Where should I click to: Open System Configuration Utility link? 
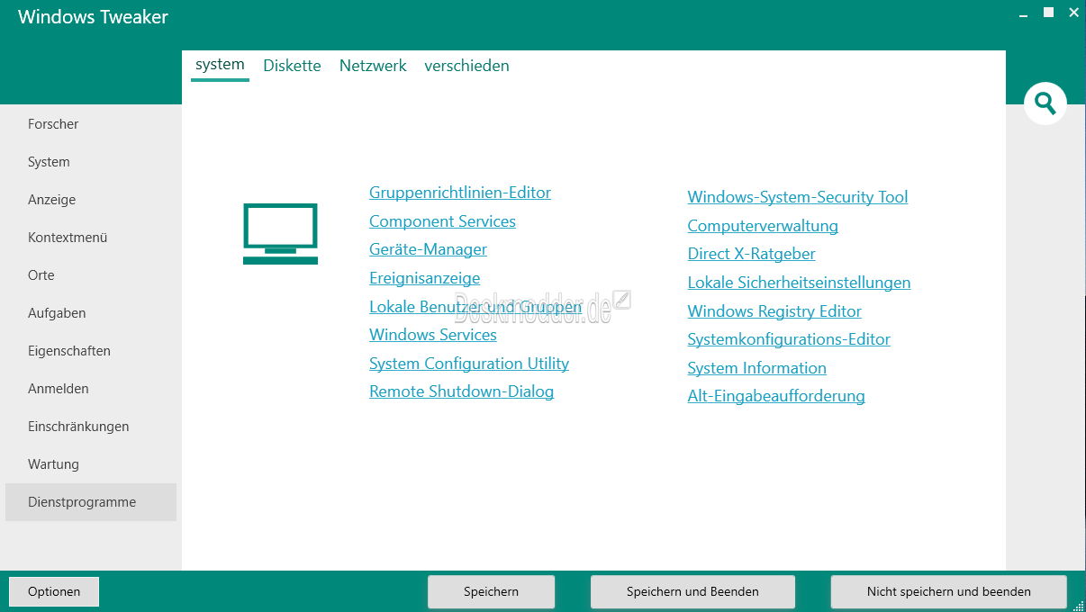tap(469, 364)
